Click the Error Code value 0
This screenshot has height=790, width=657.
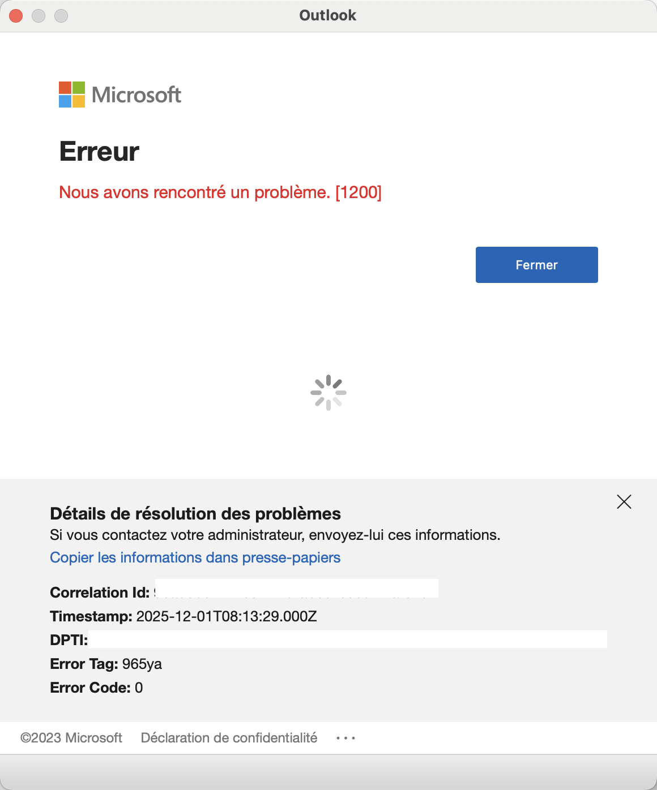click(x=139, y=688)
